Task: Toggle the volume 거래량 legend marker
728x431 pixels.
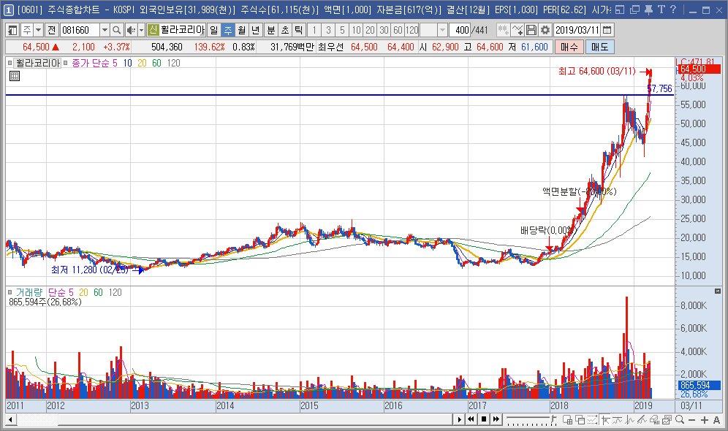Action: tap(10, 292)
